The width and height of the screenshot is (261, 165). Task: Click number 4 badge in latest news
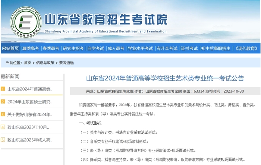click(3, 127)
